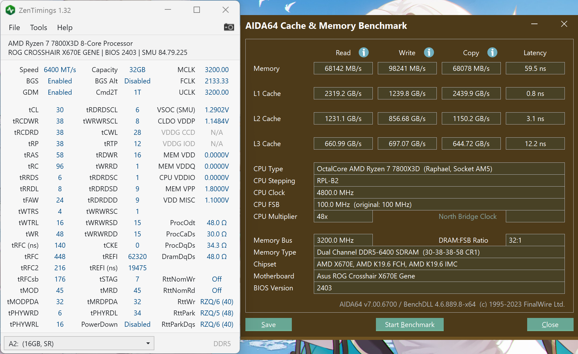578x354 pixels.
Task: Click the Copy column info icon
Action: pyautogui.click(x=492, y=52)
